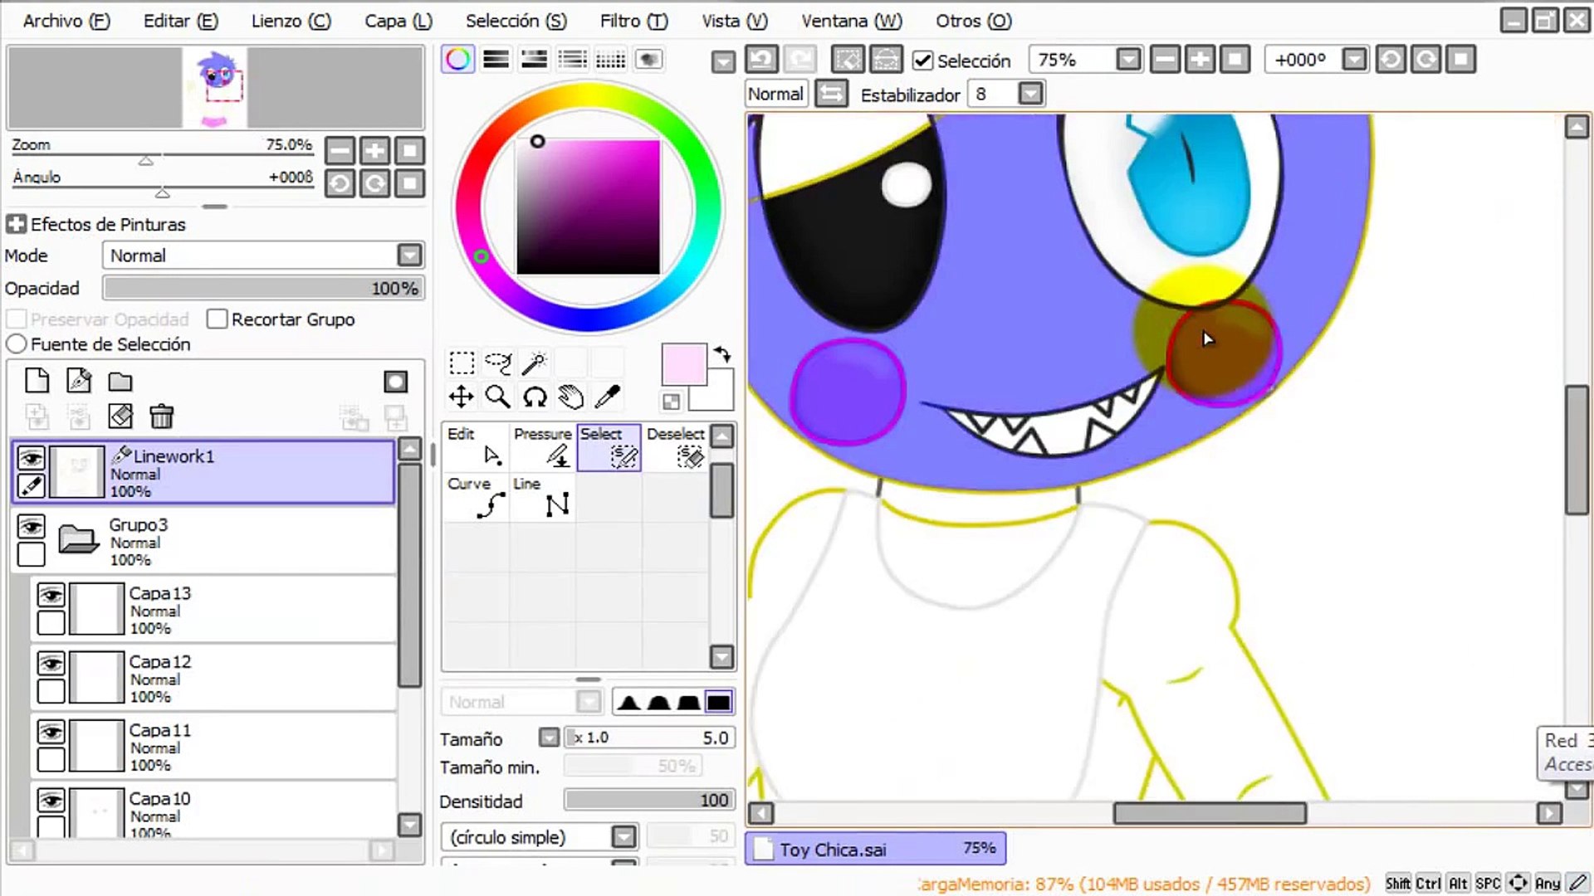This screenshot has width=1594, height=896.
Task: Choose the Edit linework tool
Action: tap(477, 447)
